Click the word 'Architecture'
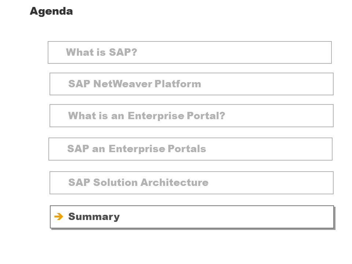The width and height of the screenshot is (352, 264). click(x=175, y=182)
